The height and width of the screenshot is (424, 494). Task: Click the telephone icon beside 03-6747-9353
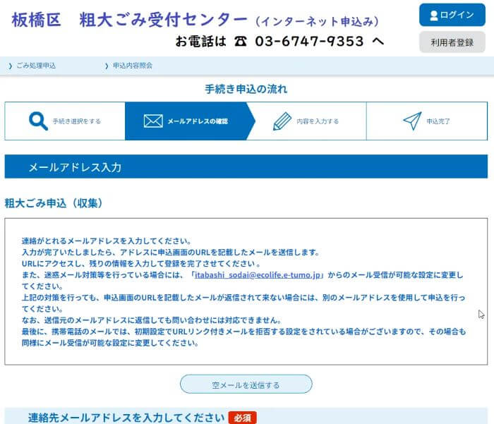tap(241, 41)
